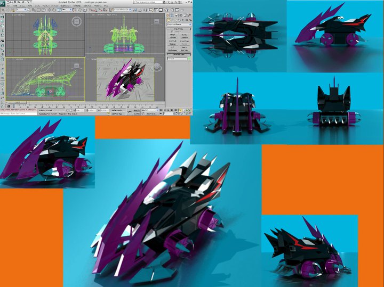
Task: Collapse the Object Type rollout
Action: pyautogui.click(x=179, y=29)
